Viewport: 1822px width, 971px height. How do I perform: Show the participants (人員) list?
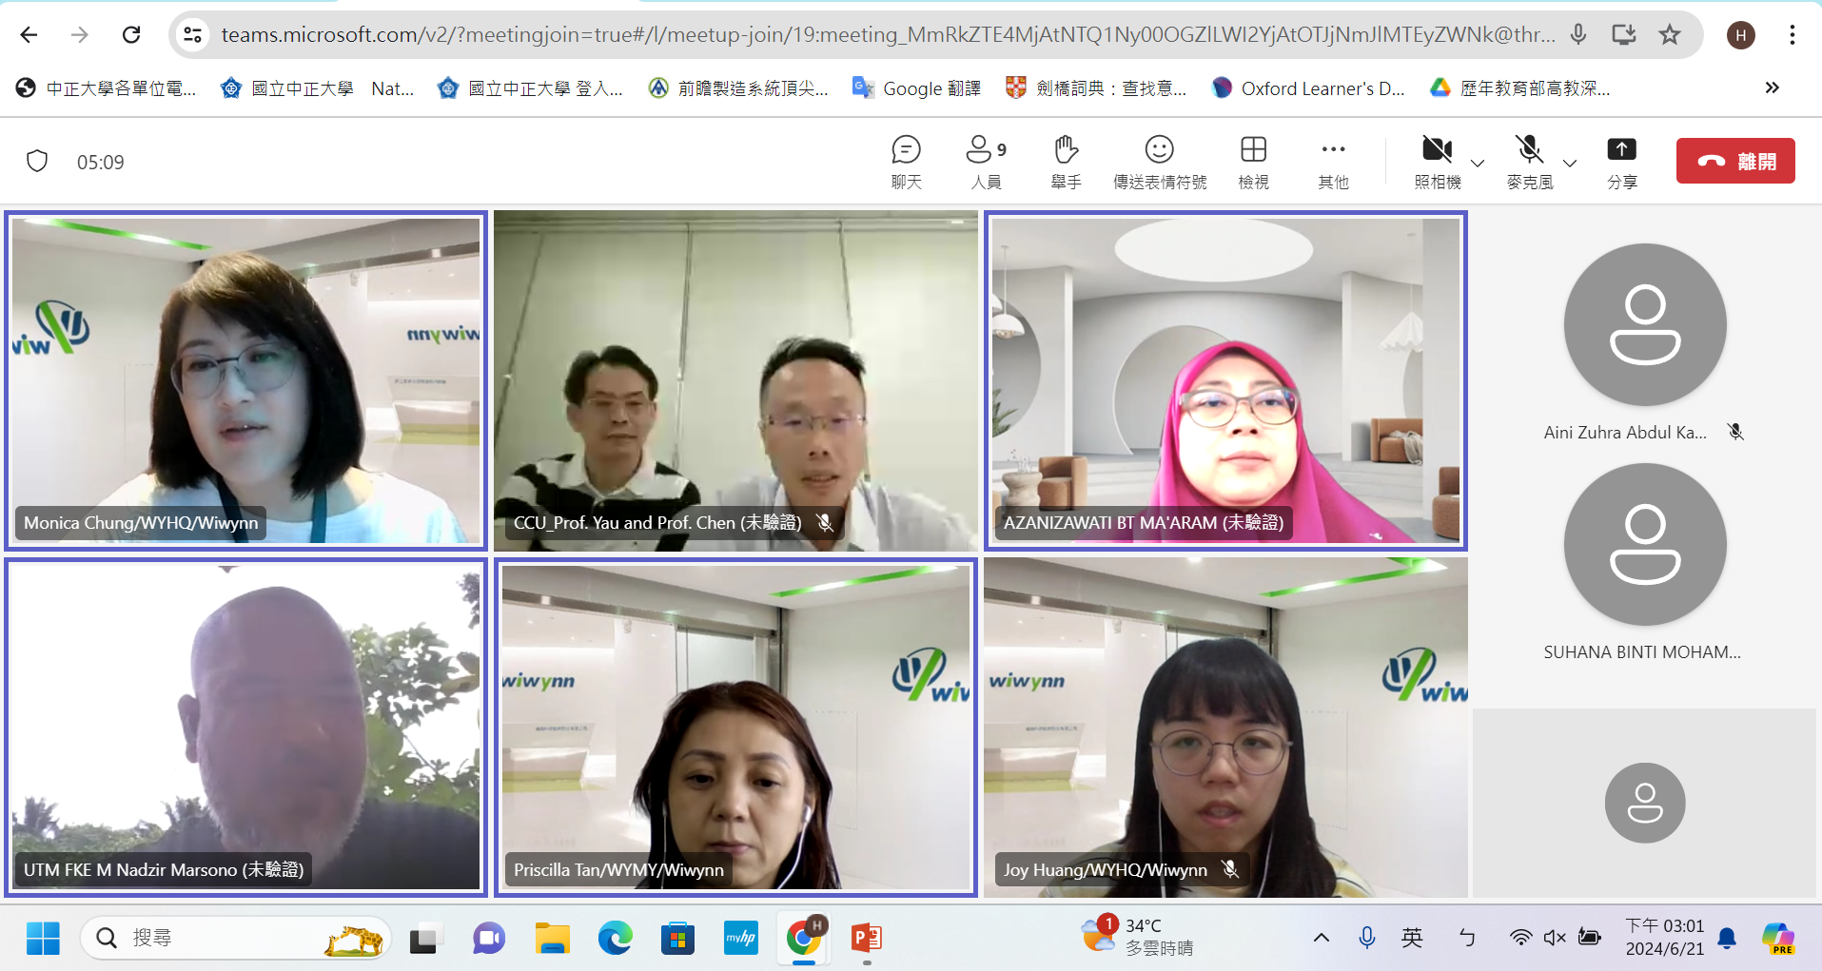pyautogui.click(x=985, y=161)
